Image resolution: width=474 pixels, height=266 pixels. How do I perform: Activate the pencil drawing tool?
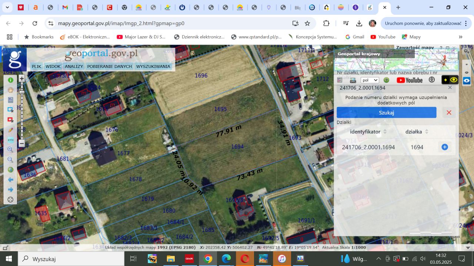click(x=11, y=130)
